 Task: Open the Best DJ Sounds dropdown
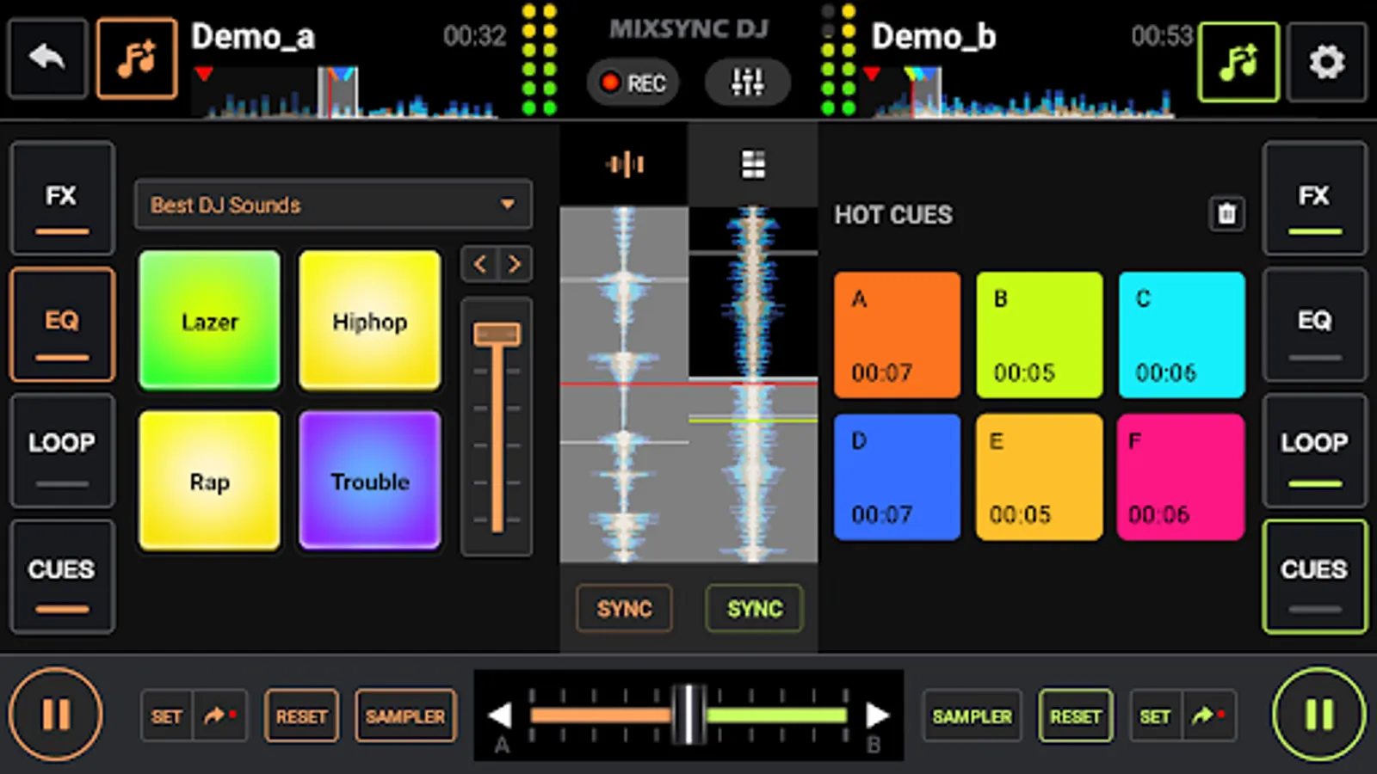click(333, 205)
